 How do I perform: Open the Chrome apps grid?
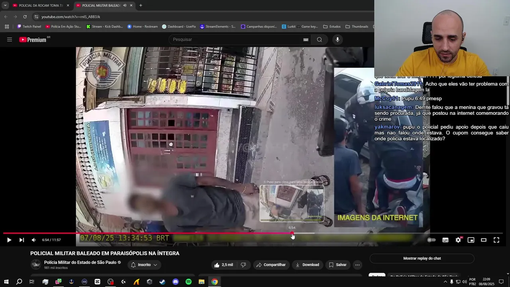coord(7,27)
